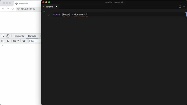This screenshot has width=187, height=105.
Task: Switch to the Console tab in DevTools
Action: [x=32, y=36]
